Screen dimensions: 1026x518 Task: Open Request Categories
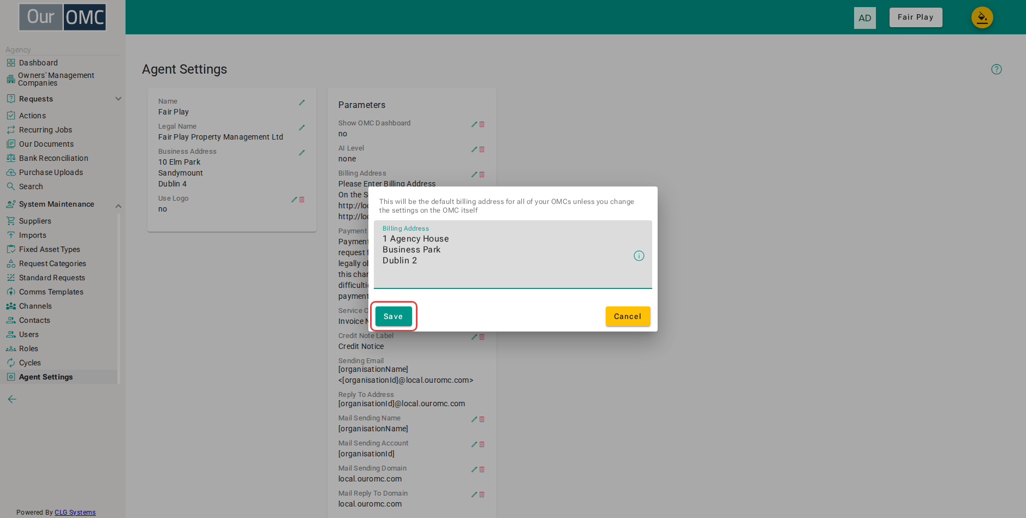52,263
